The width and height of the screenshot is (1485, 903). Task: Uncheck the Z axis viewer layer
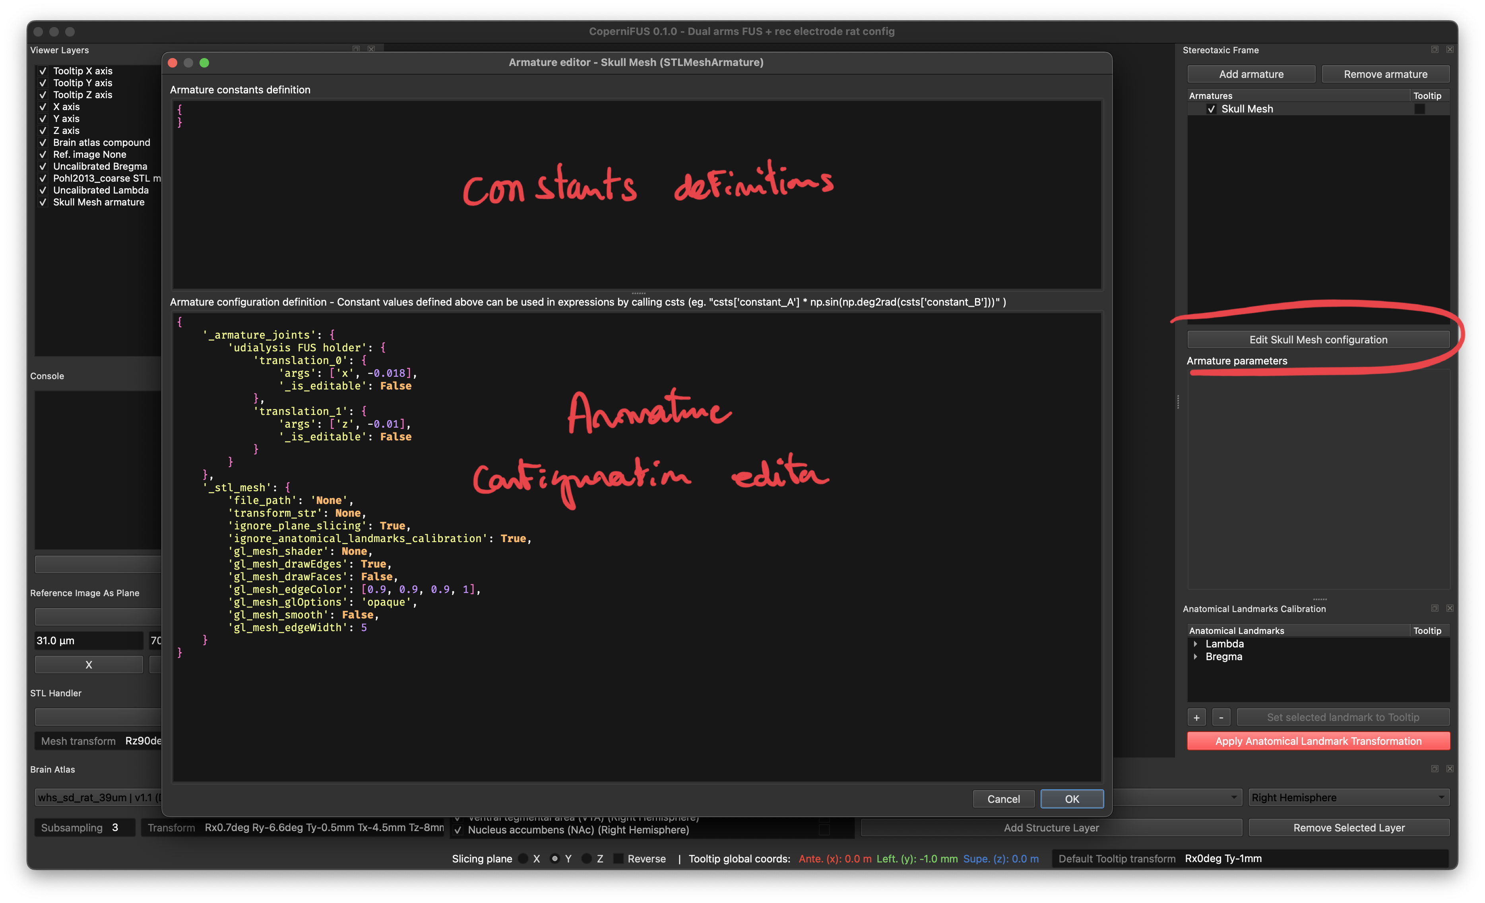point(43,131)
